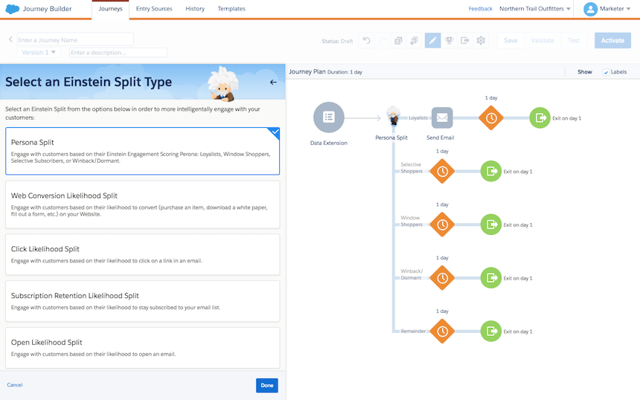Click the Test button
This screenshot has width=640, height=400.
pos(574,40)
